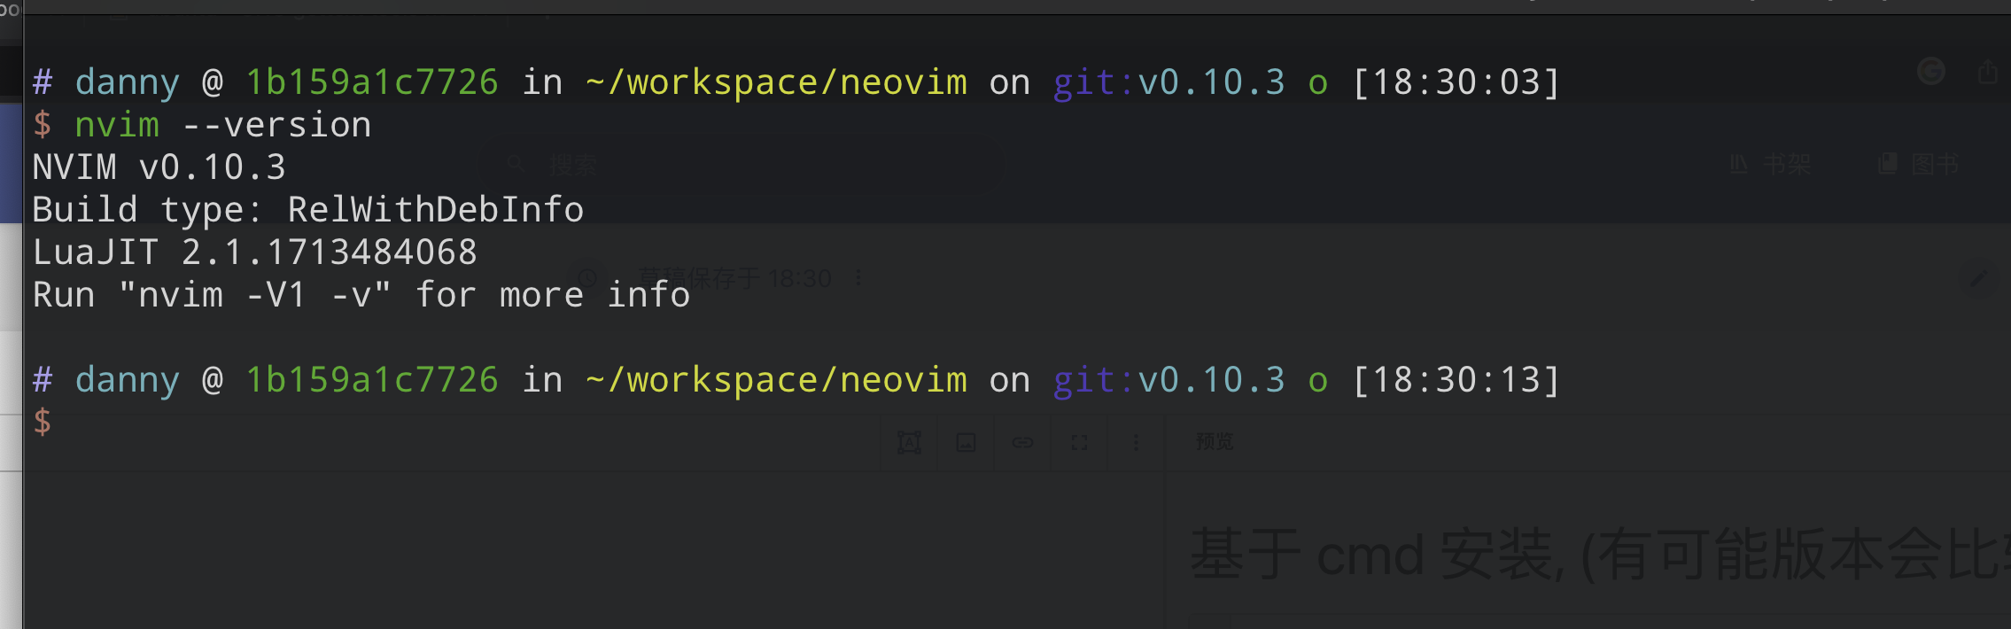
Task: Open the 书架 bookshelf tab in background window
Action: [1770, 164]
